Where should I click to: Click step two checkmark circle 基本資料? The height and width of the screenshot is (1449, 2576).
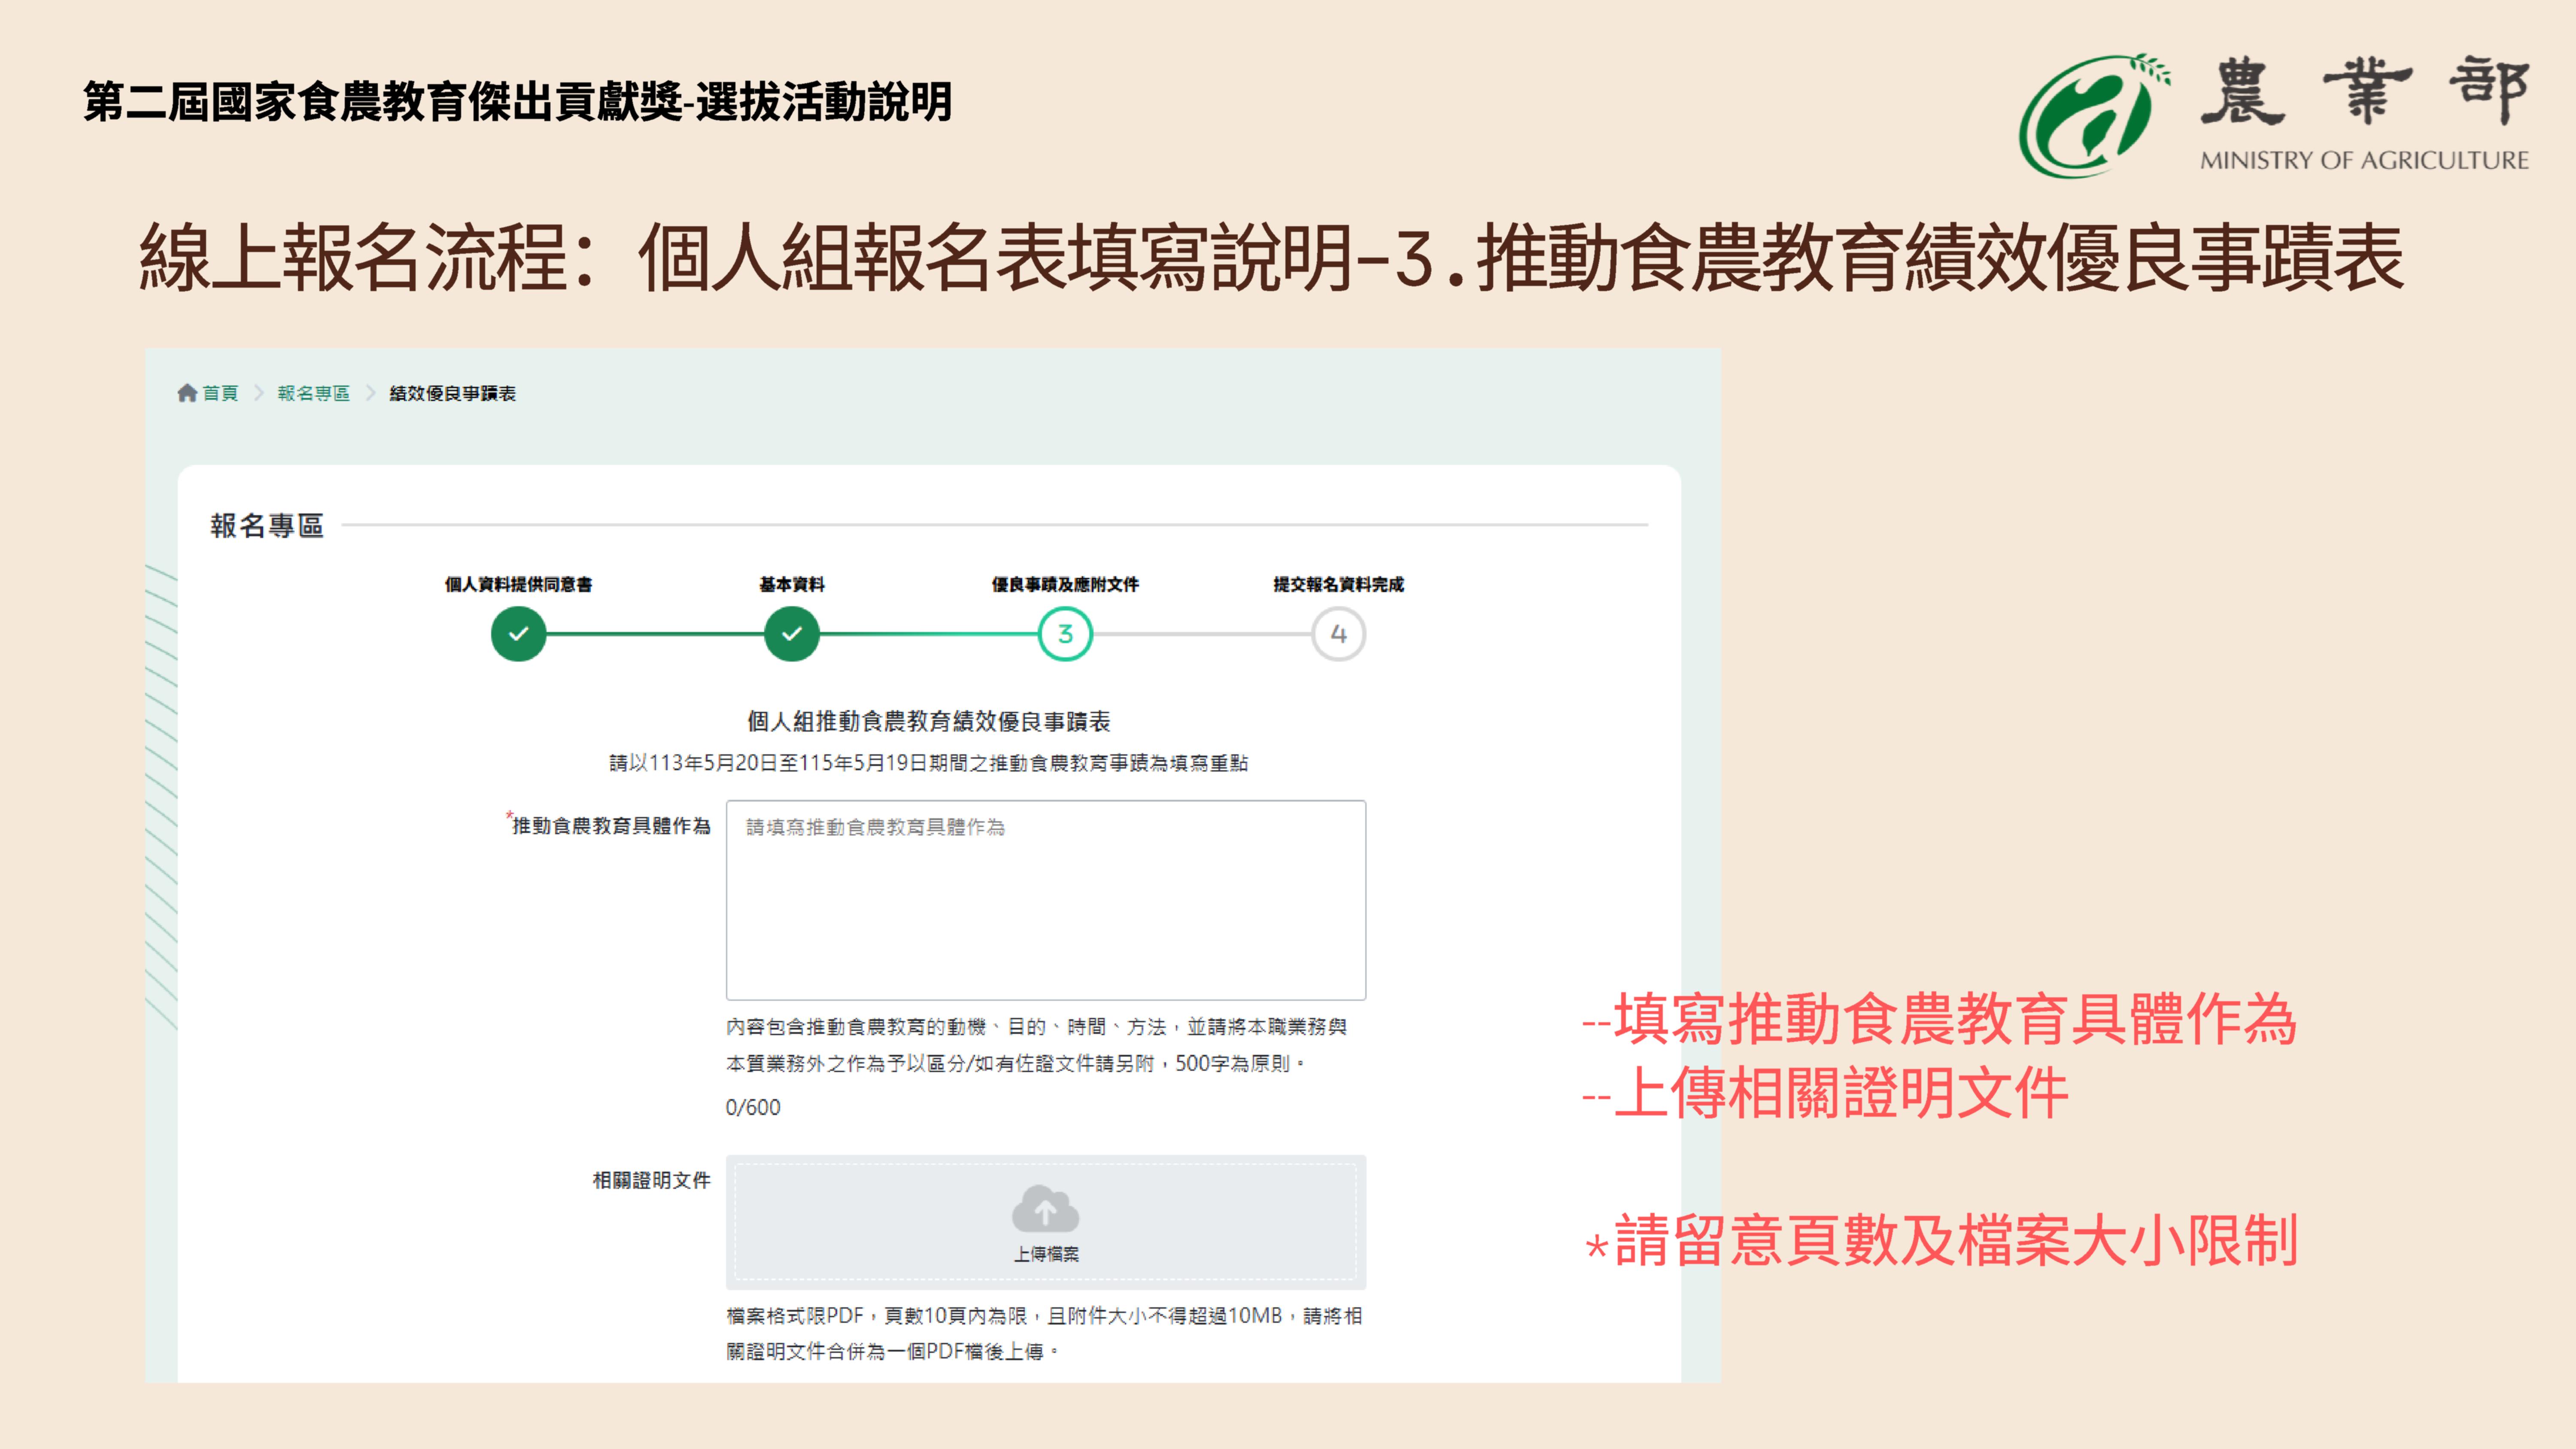pyautogui.click(x=792, y=634)
